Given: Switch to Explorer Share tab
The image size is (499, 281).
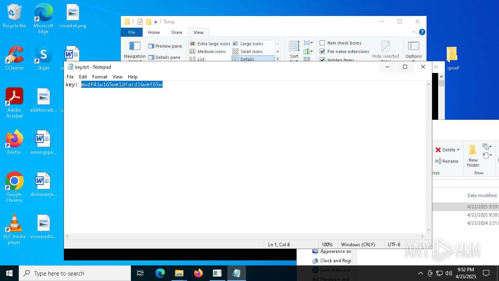Looking at the screenshot, I should 177,32.
